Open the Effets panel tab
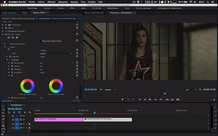Viewport: 218px width, 136px height. pos(24,13)
